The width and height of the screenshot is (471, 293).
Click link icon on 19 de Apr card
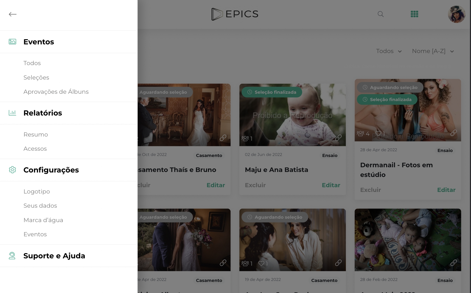338,263
